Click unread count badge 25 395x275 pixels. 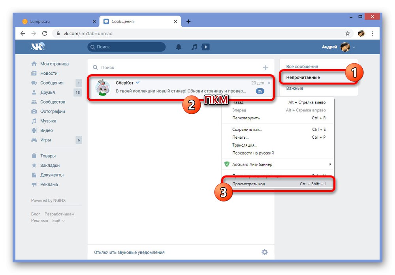tap(260, 91)
